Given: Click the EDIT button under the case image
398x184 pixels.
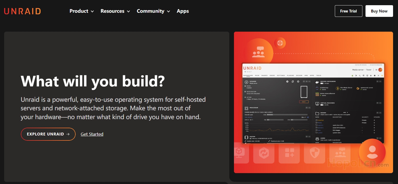Looking at the screenshot, I should point(304,102).
